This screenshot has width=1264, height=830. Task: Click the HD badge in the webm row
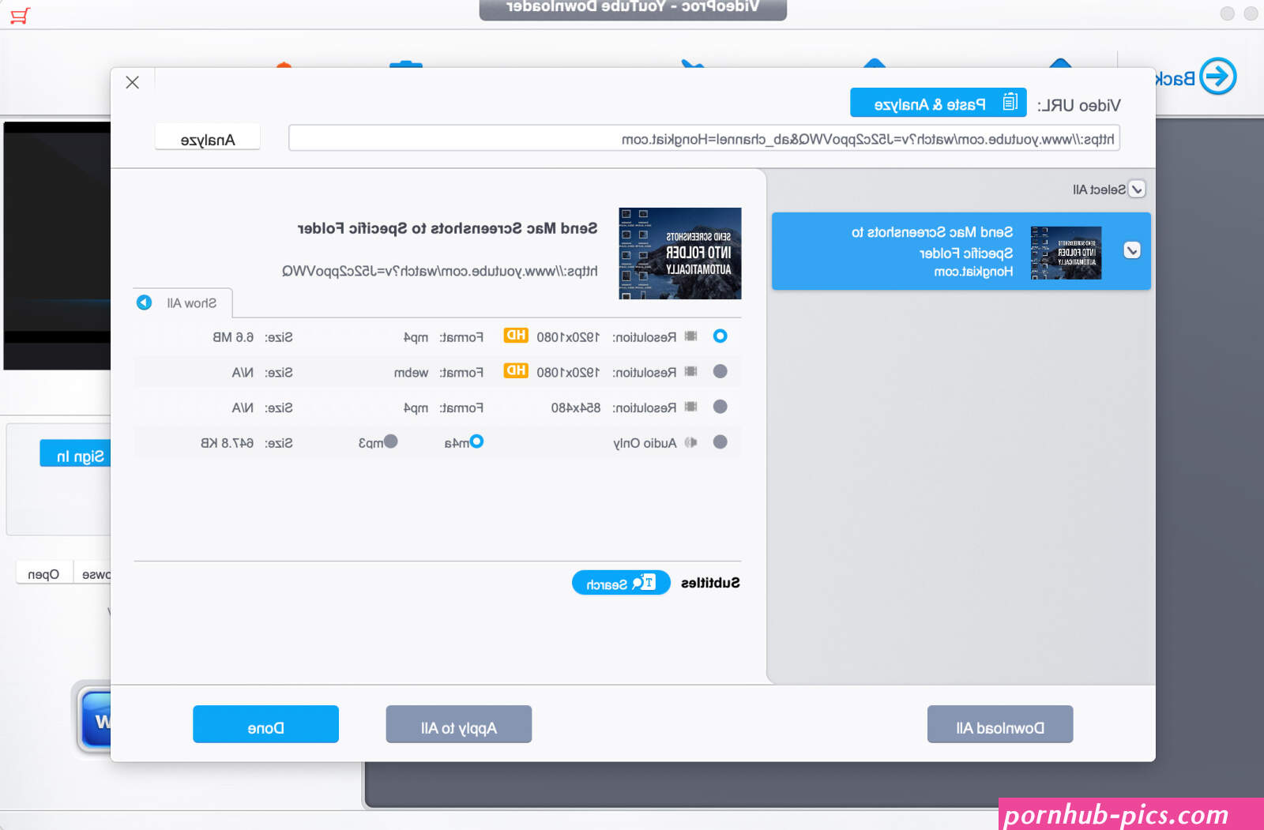click(516, 370)
